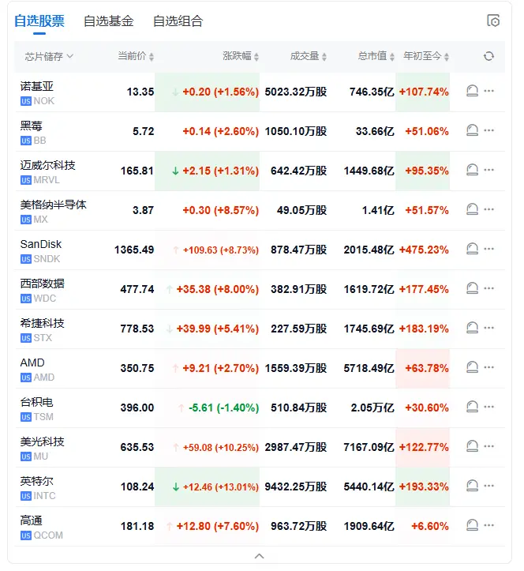Open 迈威尔科技 stock page
The width and height of the screenshot is (524, 571).
click(47, 165)
